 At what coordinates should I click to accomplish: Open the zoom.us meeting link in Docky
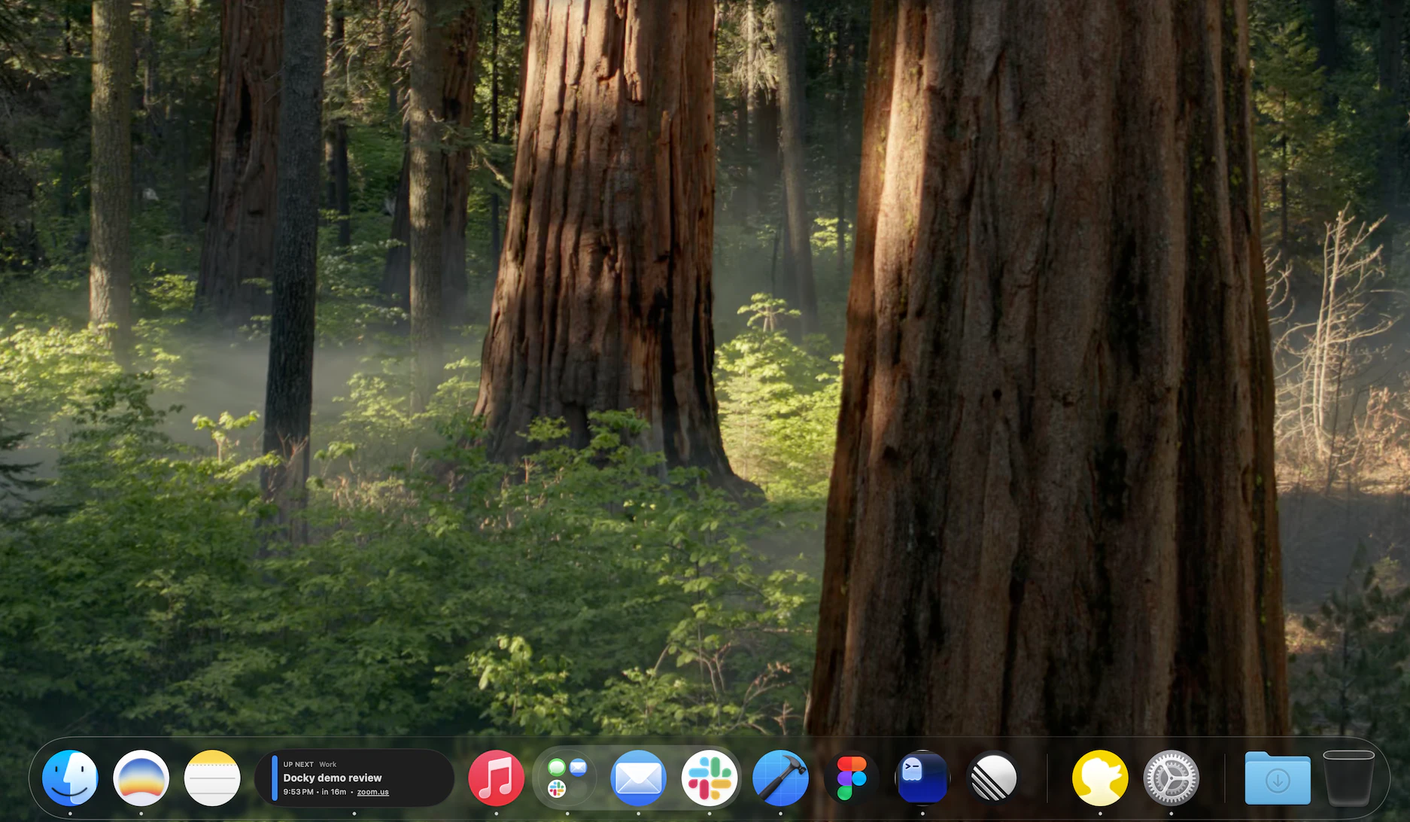(372, 793)
